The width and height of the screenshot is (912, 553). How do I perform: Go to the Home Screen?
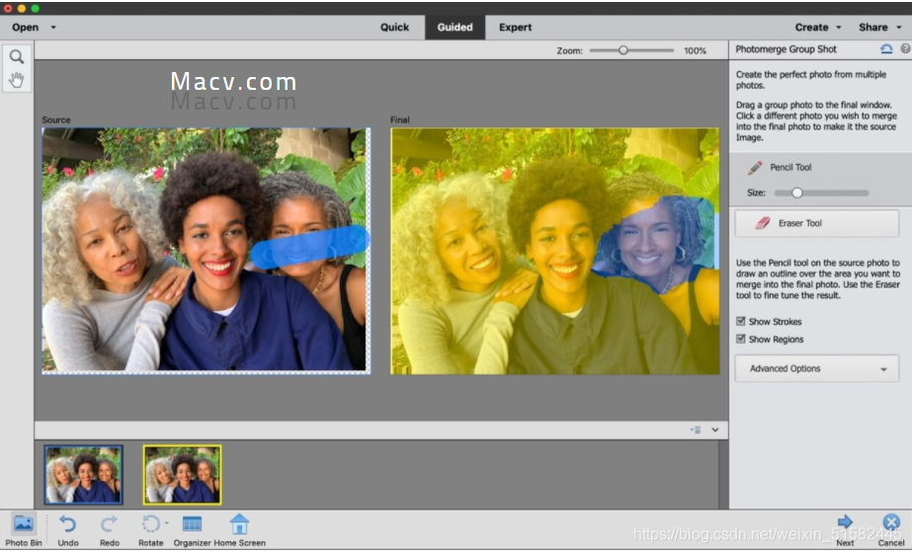tap(239, 529)
